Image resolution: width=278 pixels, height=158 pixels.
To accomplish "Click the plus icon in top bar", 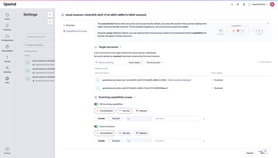I will coord(232,4).
